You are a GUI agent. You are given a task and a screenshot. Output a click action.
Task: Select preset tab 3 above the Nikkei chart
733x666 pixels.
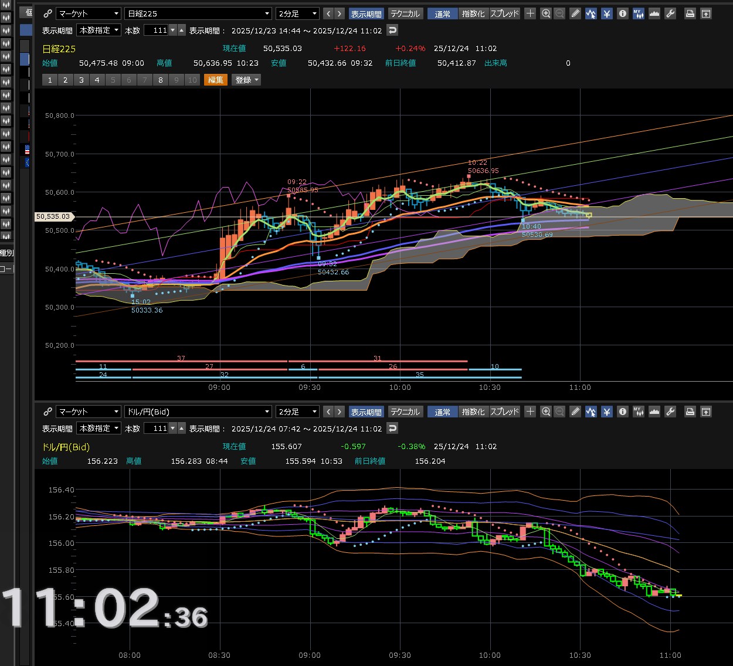pyautogui.click(x=82, y=80)
